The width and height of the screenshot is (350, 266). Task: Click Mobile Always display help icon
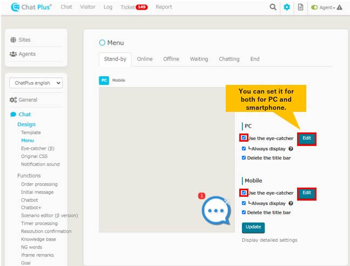(x=291, y=203)
